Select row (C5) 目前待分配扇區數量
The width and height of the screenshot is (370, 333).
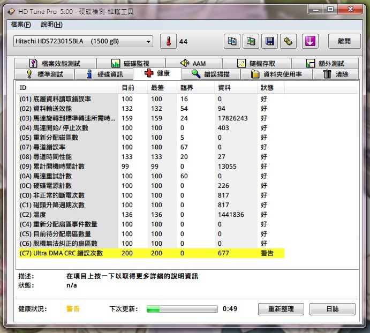151,234
